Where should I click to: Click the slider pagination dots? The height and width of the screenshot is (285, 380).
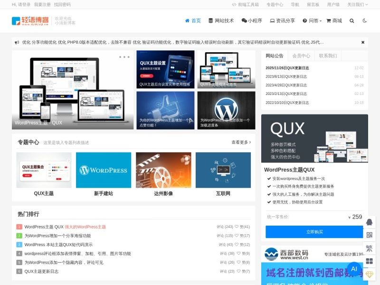(x=124, y=57)
